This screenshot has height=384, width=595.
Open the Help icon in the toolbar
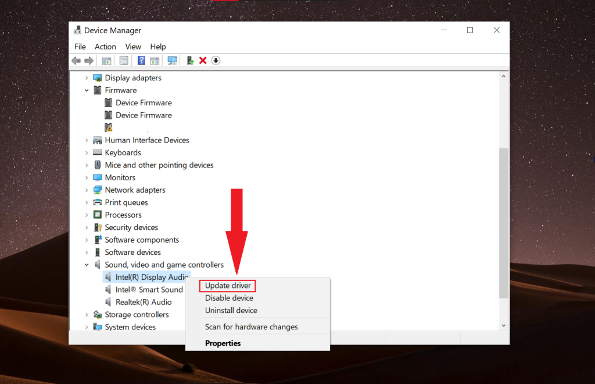(x=141, y=60)
